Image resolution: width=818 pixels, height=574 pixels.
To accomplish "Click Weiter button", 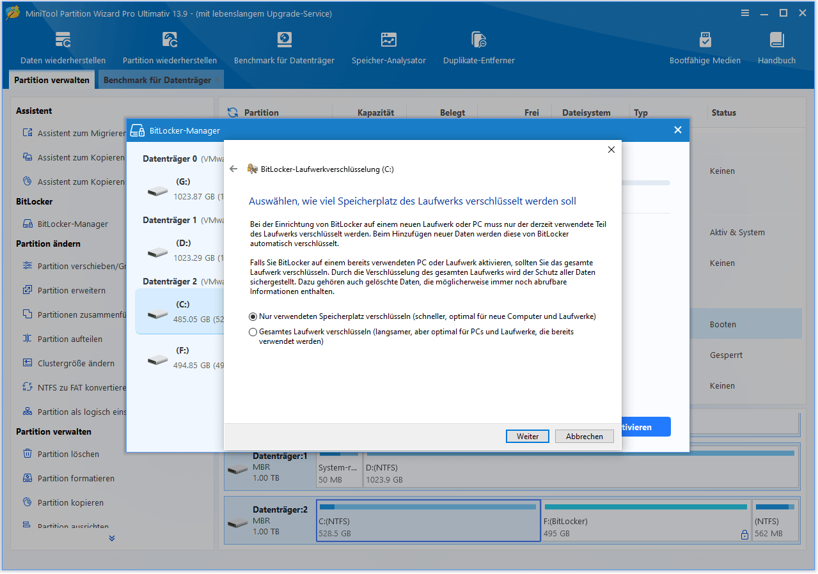I will click(528, 437).
